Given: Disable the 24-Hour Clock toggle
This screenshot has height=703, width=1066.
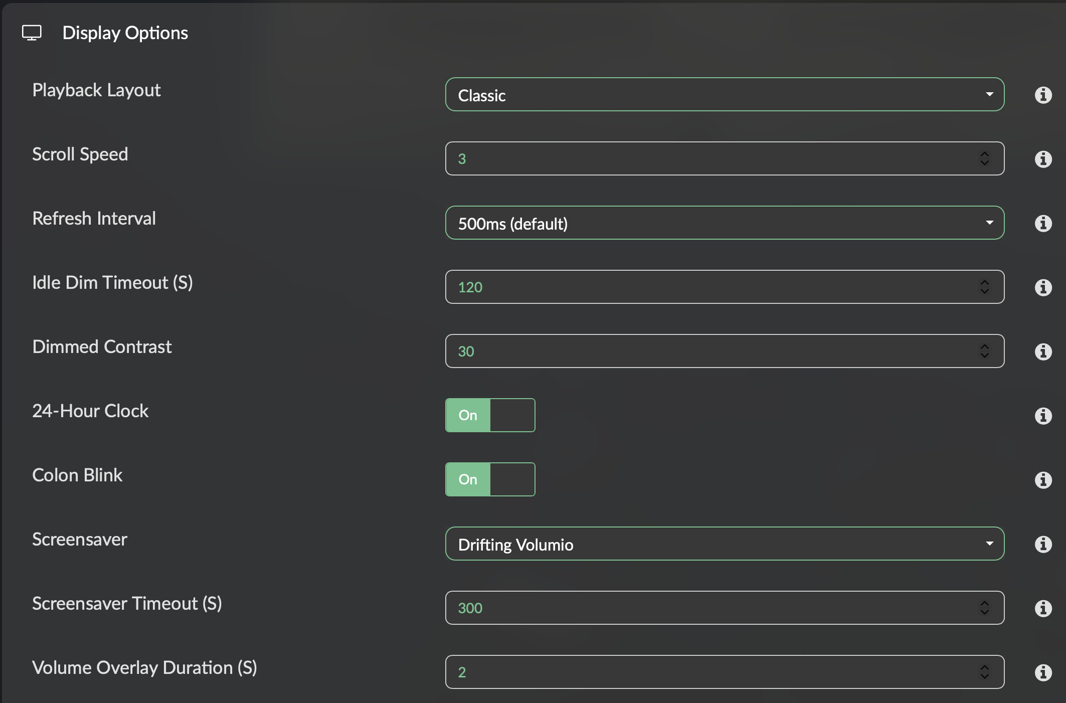Looking at the screenshot, I should pyautogui.click(x=490, y=415).
